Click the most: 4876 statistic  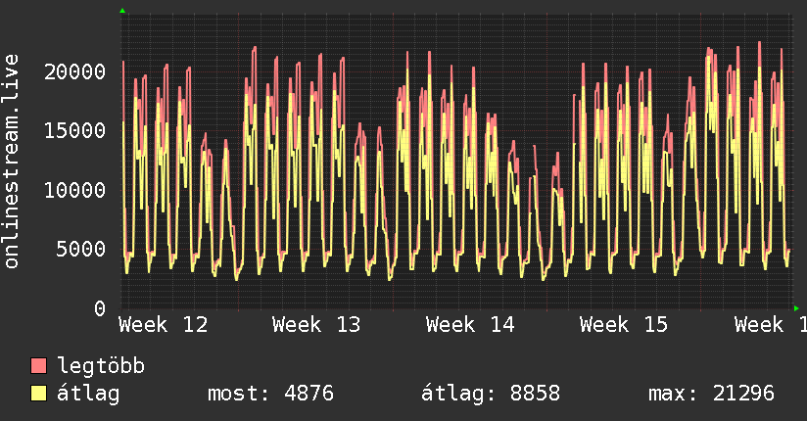270,394
